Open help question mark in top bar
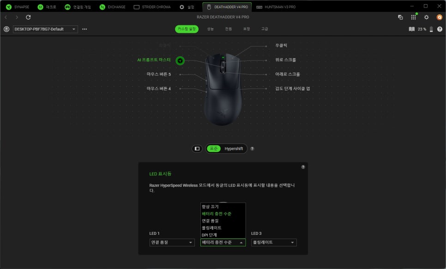Viewport: 446px width, 269px height. pyautogui.click(x=440, y=29)
